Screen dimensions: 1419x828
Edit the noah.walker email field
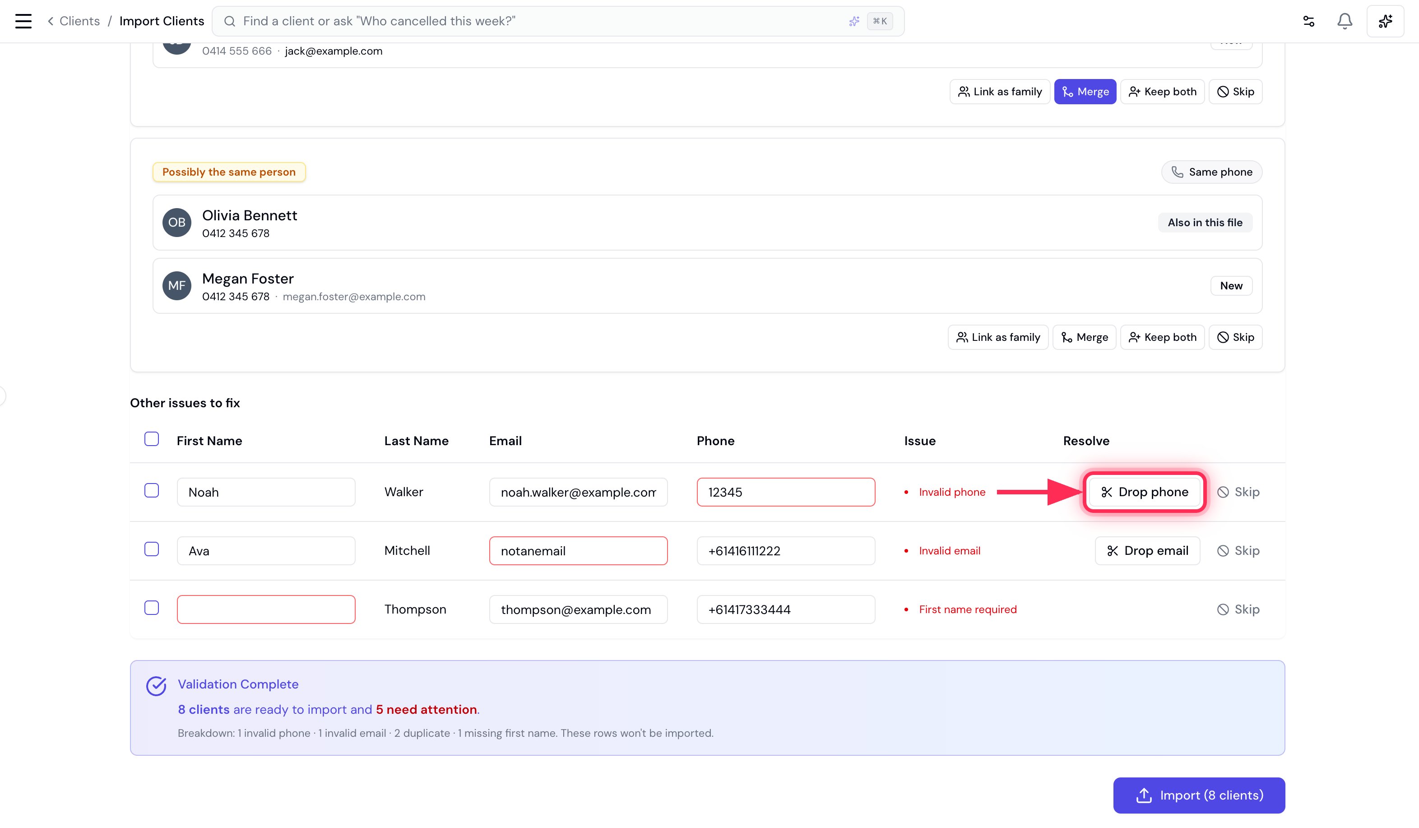point(578,492)
